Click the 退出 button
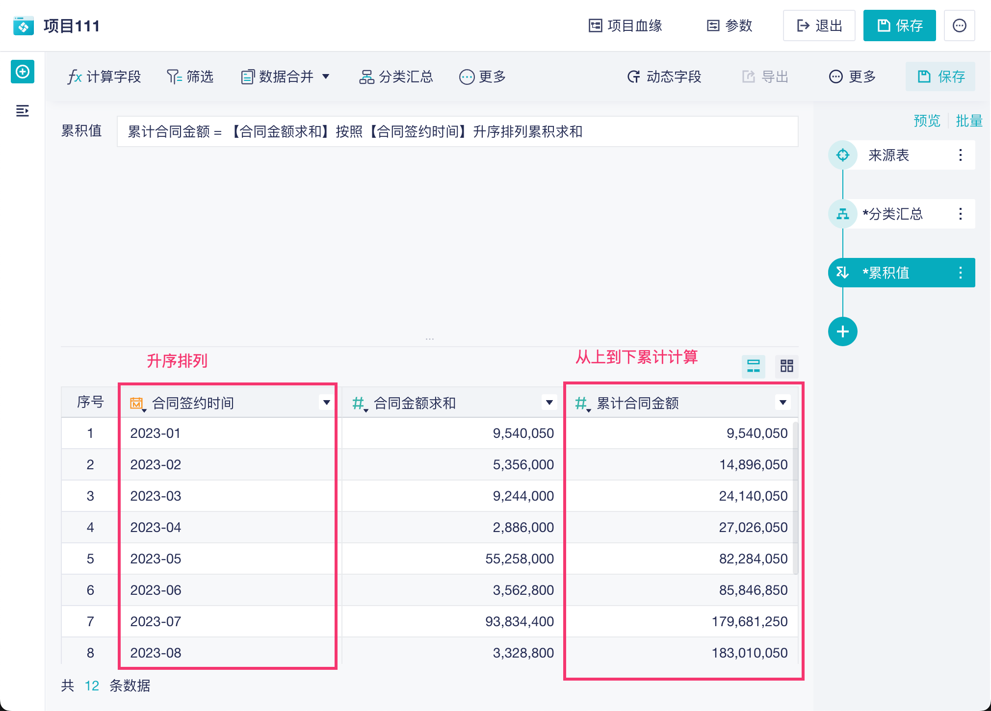The image size is (991, 711). [819, 25]
